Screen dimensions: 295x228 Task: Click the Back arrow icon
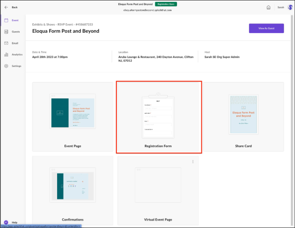point(6,7)
